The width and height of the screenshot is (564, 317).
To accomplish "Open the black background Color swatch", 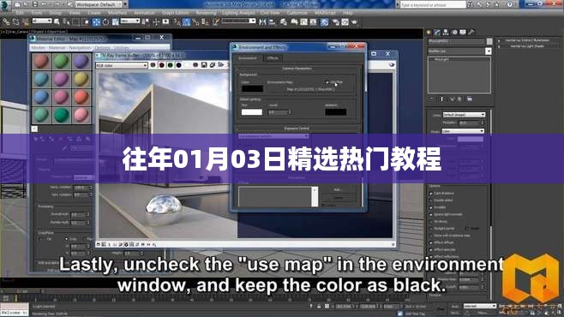I will coord(252,88).
